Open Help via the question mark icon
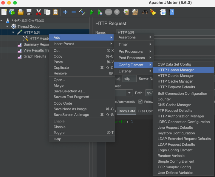This screenshot has height=177, width=215. point(171,12)
